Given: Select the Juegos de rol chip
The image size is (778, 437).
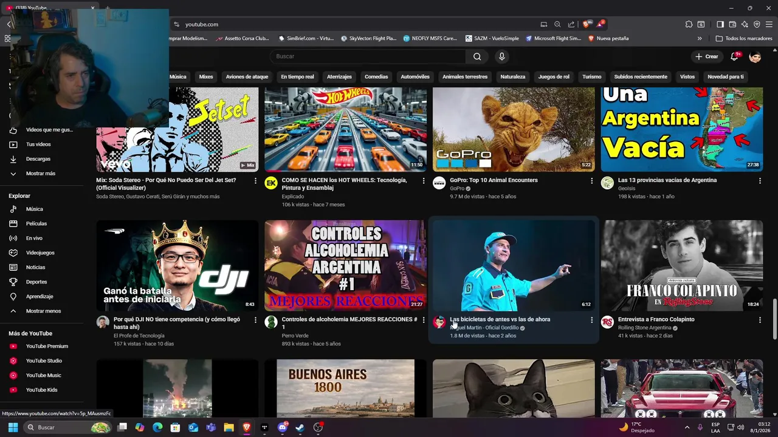Looking at the screenshot, I should (x=554, y=77).
